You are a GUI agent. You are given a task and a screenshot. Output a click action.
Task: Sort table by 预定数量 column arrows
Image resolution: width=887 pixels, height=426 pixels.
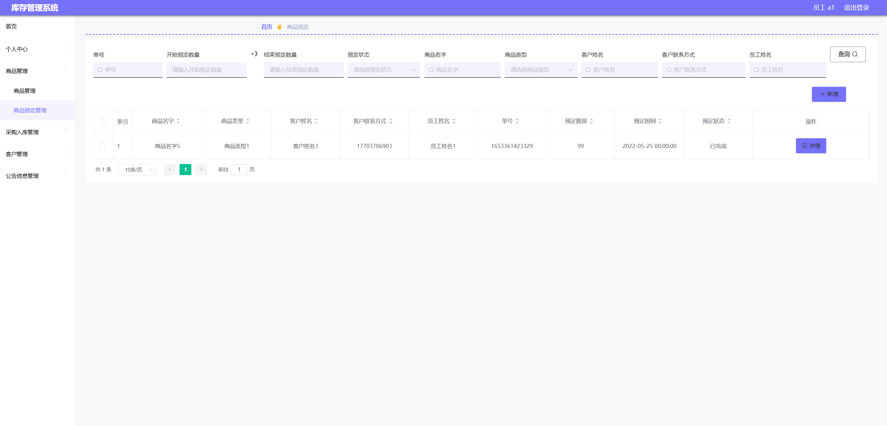pyautogui.click(x=591, y=121)
